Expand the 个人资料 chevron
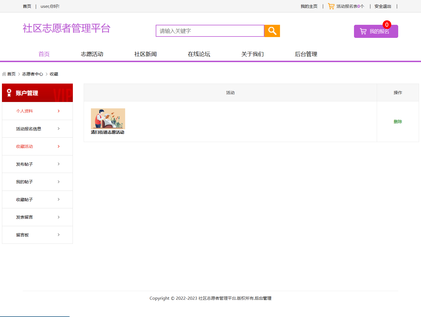 pyautogui.click(x=58, y=111)
